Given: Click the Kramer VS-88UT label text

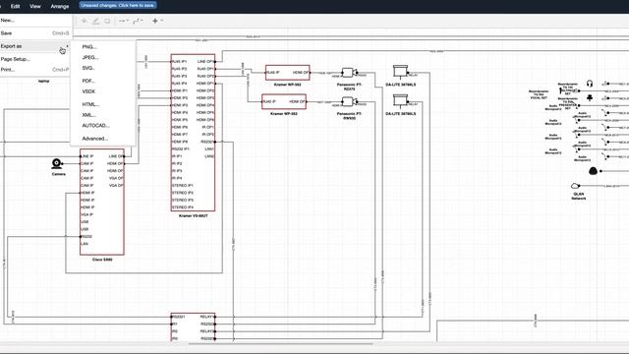Looking at the screenshot, I should click(x=193, y=216).
